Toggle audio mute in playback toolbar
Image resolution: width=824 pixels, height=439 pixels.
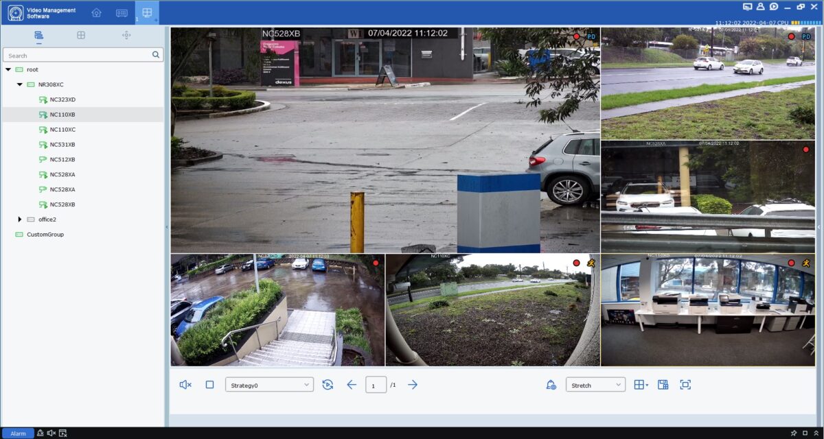[x=185, y=385]
